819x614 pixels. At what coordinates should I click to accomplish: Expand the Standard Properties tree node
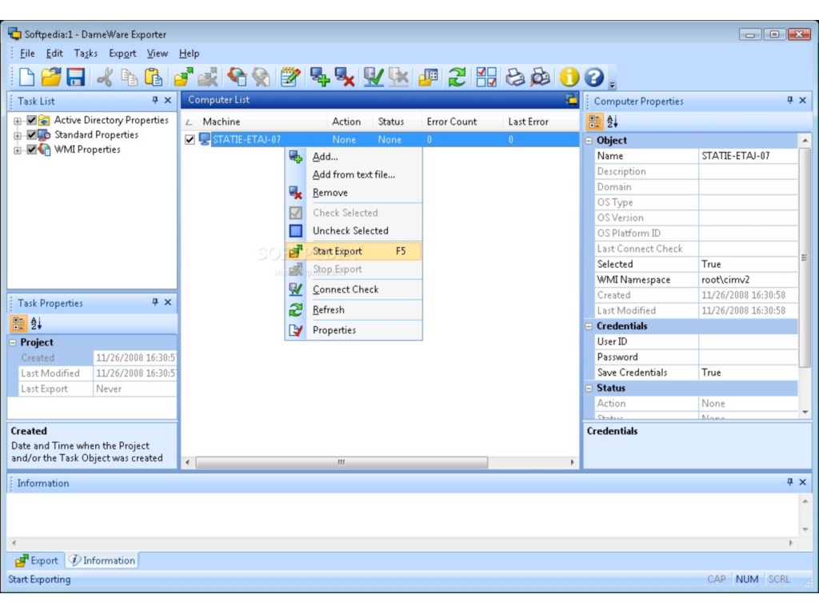(x=18, y=135)
